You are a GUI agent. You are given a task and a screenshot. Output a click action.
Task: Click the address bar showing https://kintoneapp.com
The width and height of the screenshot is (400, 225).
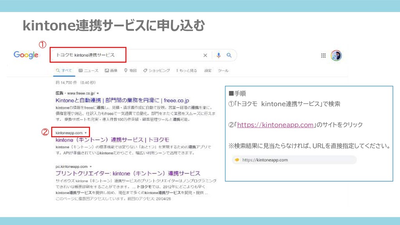[294, 160]
